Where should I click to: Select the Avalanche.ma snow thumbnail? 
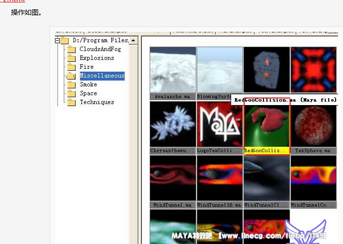pyautogui.click(x=173, y=70)
